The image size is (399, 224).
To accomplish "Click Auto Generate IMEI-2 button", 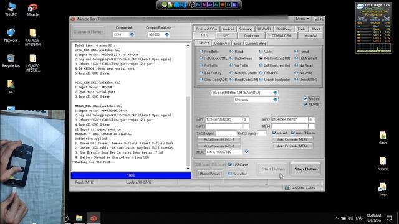I will pyautogui.click(x=292, y=139).
